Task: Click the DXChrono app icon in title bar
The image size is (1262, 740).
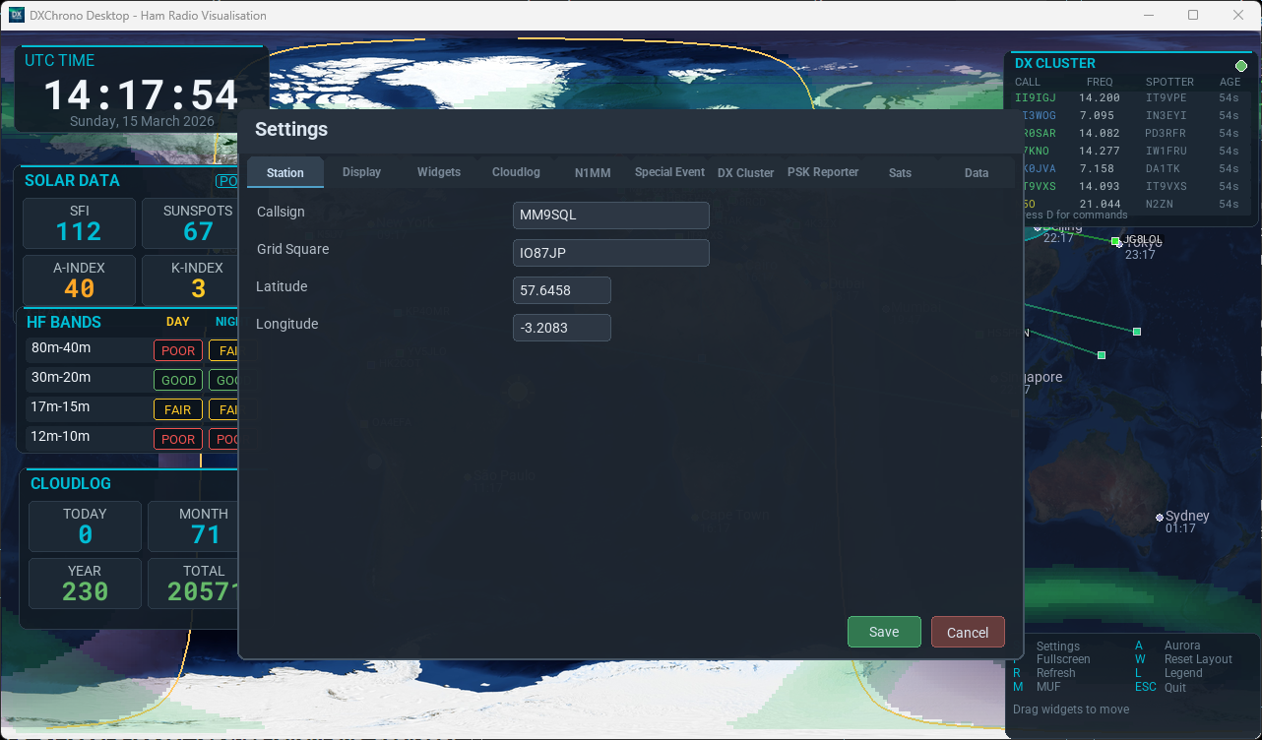Action: (17, 15)
